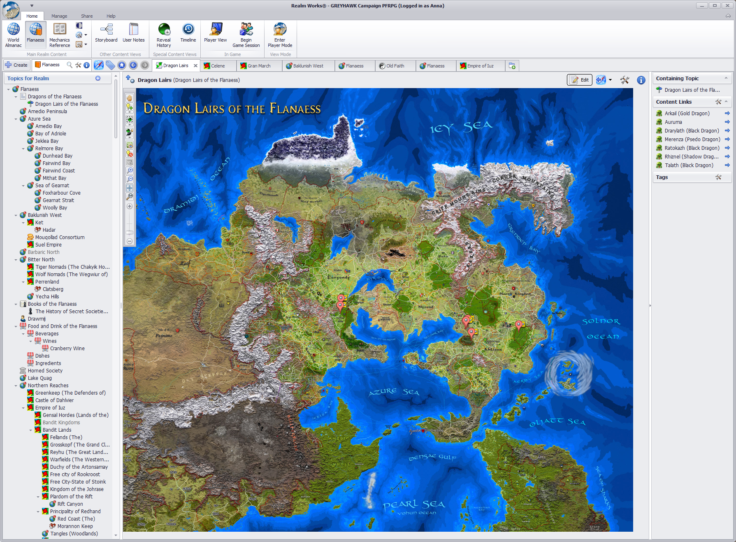Open the Timeline view

(x=188, y=33)
